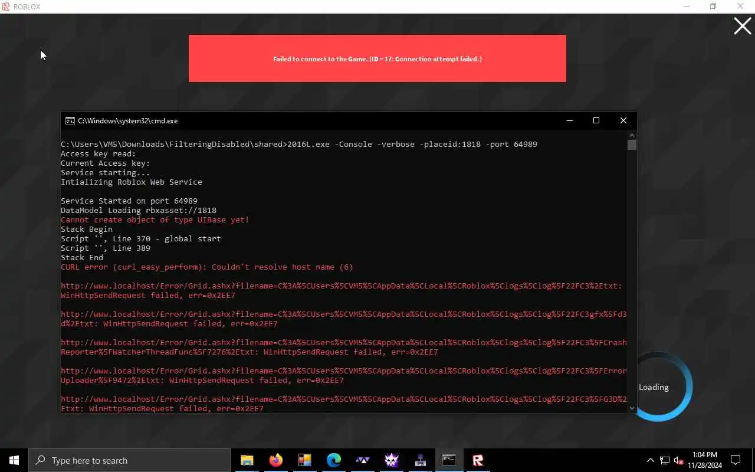Open the purple triangles app on the taskbar
This screenshot has height=472, width=755.
coord(362,460)
